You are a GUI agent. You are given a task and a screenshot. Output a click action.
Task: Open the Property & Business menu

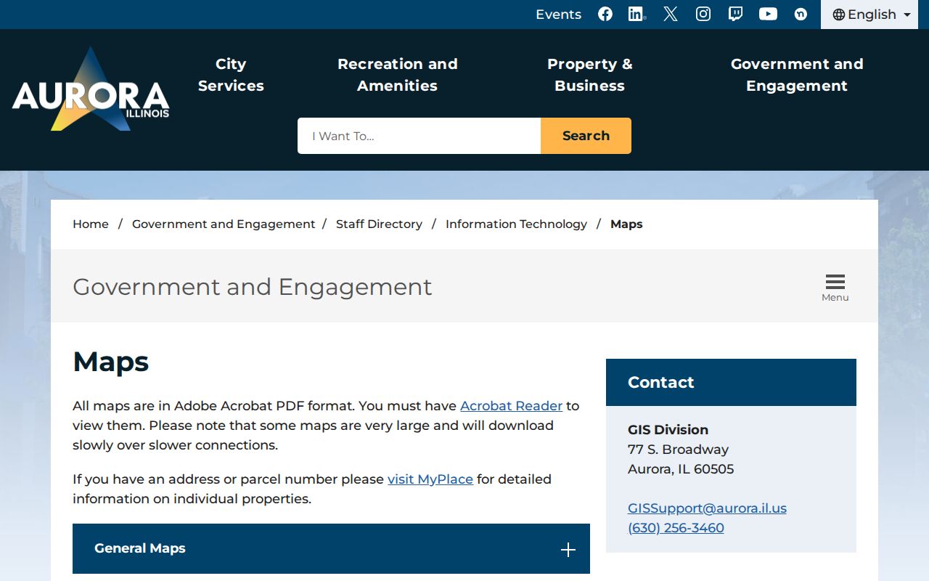[x=589, y=75]
